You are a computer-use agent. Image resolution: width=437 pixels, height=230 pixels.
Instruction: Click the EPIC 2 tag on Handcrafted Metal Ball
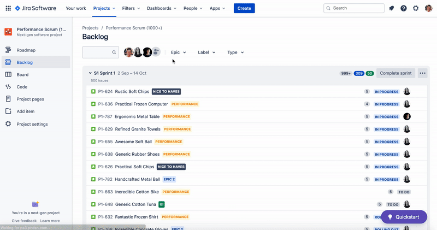pos(169,179)
